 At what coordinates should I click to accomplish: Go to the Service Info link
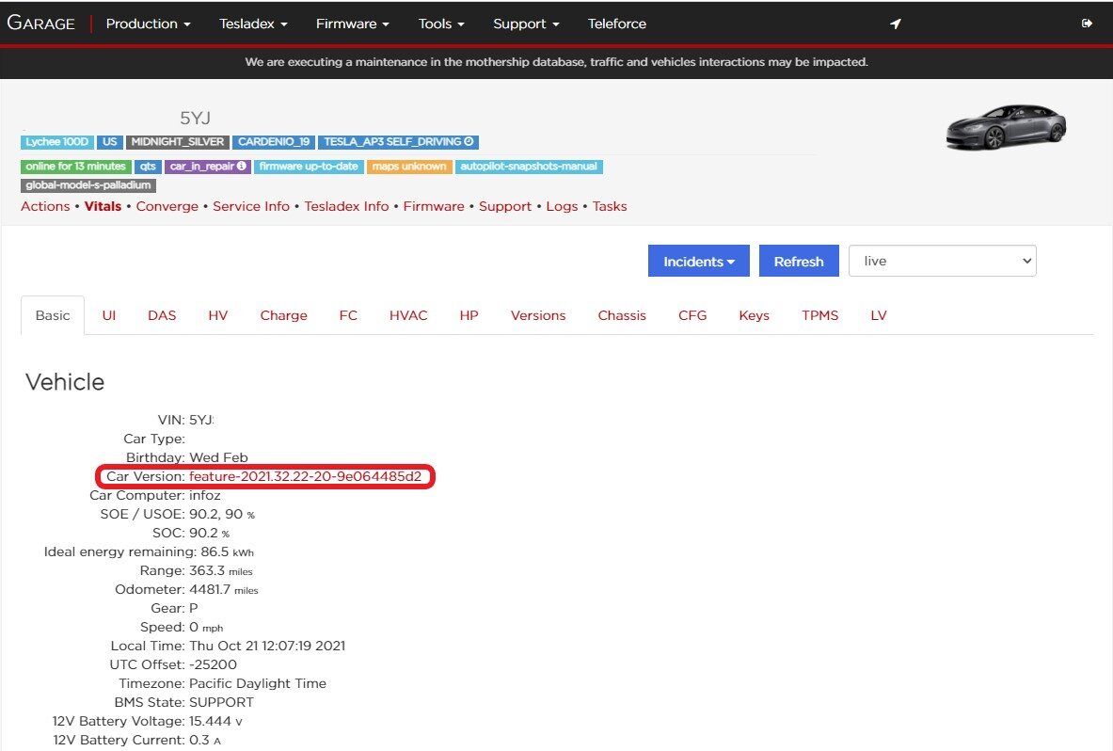pyautogui.click(x=250, y=206)
